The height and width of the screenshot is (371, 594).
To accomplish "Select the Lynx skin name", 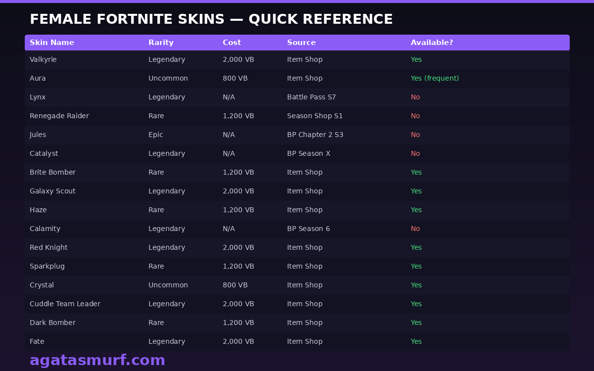I will (38, 97).
